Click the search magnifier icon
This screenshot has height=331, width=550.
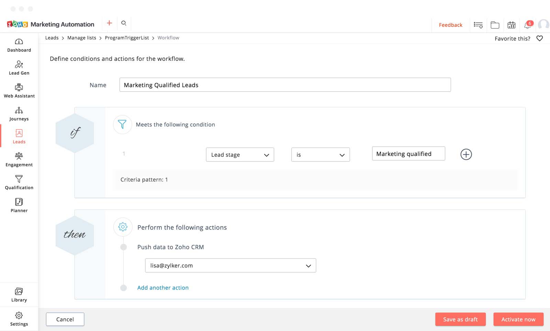[124, 23]
